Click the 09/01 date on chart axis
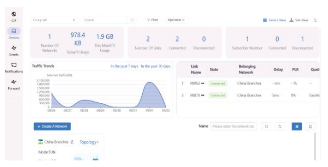 pyautogui.click(x=149, y=110)
